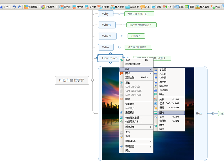Choose 快速导出文本... in the context menu
This screenshot has width=224, height=164.
(x=136, y=122)
